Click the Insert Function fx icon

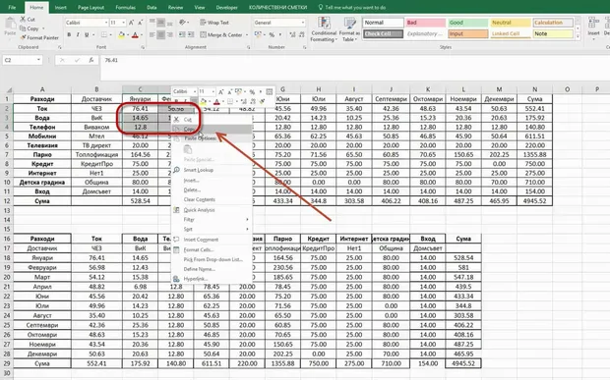pos(91,60)
